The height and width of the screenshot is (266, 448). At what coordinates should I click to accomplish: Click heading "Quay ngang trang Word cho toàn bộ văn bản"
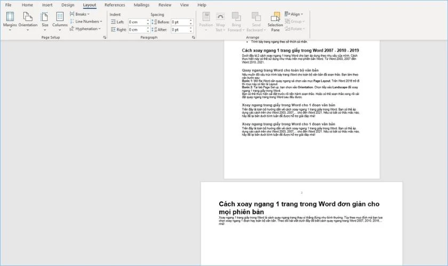pyautogui.click(x=280, y=70)
